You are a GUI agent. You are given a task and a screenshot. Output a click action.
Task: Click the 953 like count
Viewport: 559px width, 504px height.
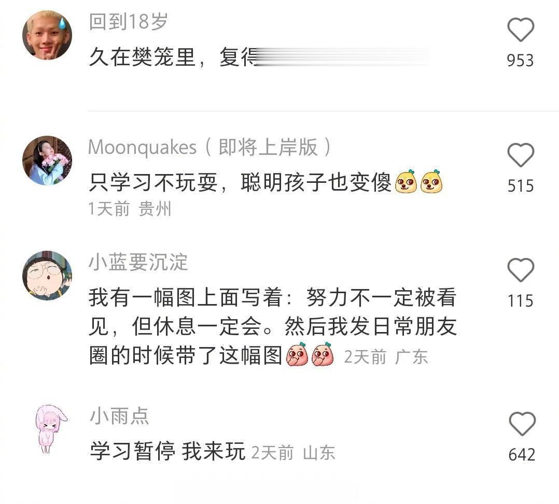pyautogui.click(x=521, y=60)
